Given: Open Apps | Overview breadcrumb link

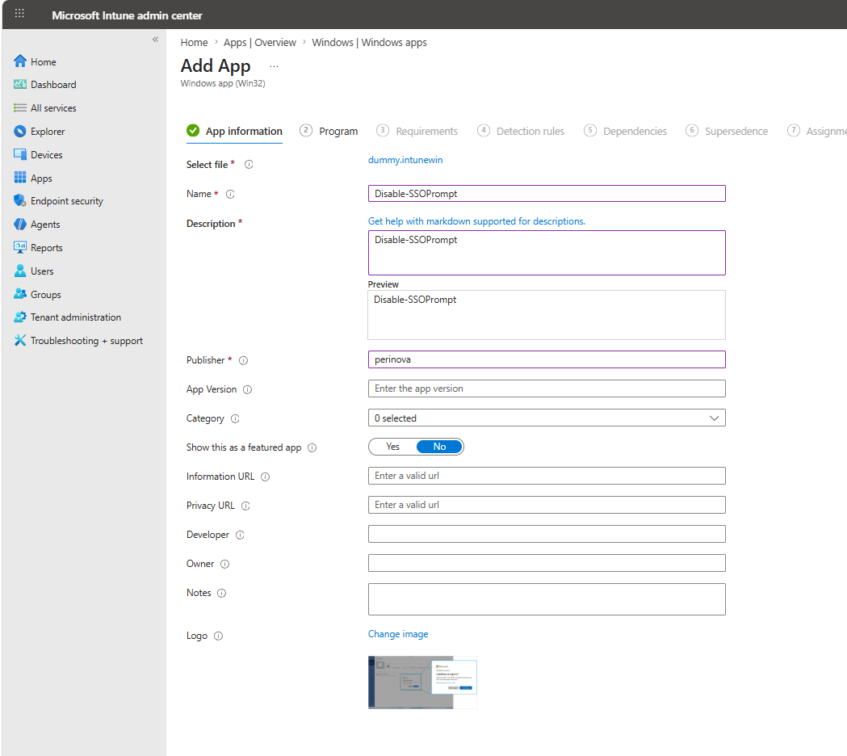Looking at the screenshot, I should [260, 42].
